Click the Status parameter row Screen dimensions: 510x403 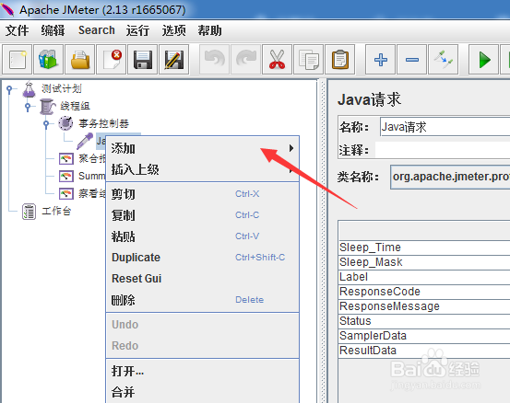[x=424, y=321]
